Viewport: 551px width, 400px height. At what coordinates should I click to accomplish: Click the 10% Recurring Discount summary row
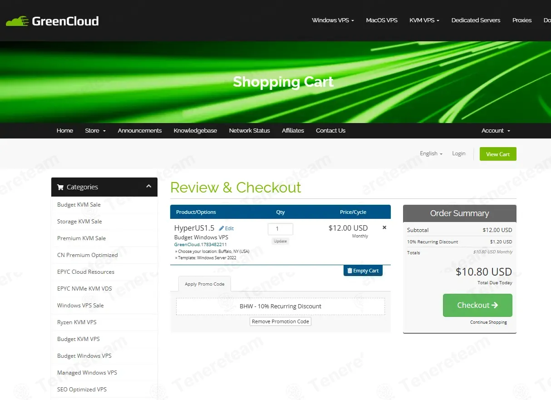click(459, 242)
